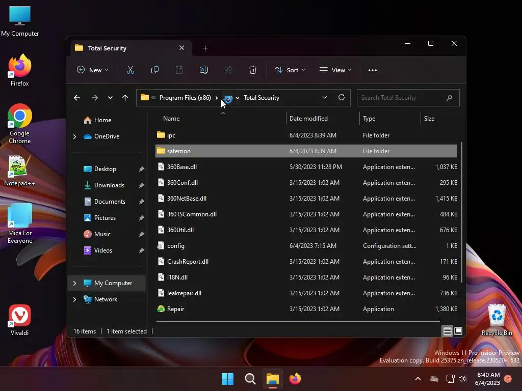
Task: Go forward with the right arrow
Action: click(94, 98)
